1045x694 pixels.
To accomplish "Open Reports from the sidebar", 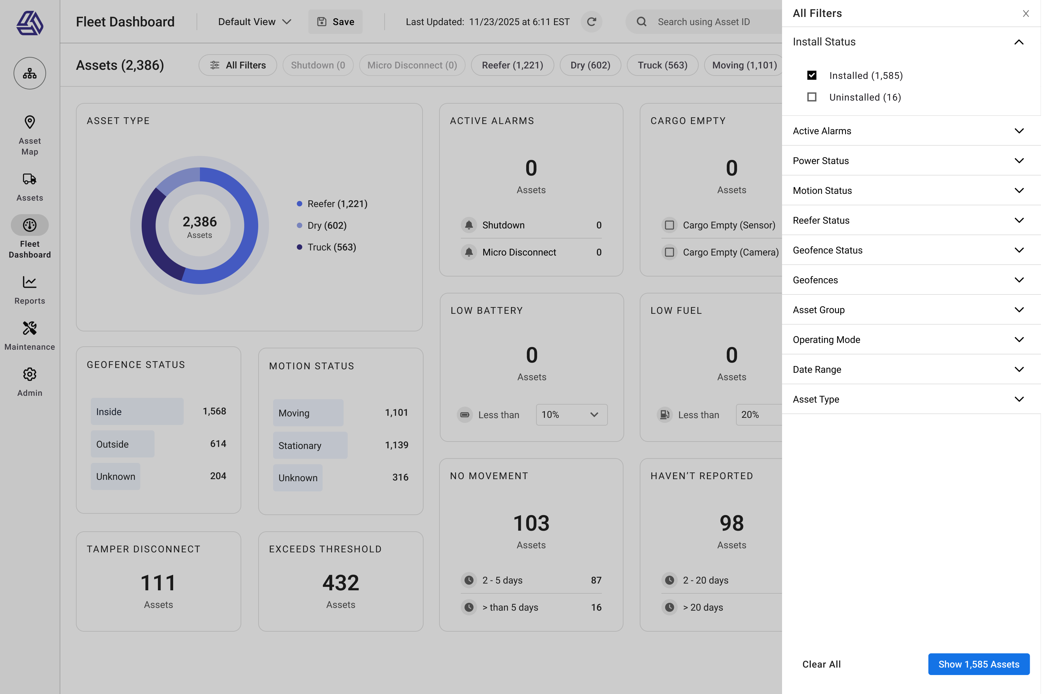I will 29,285.
